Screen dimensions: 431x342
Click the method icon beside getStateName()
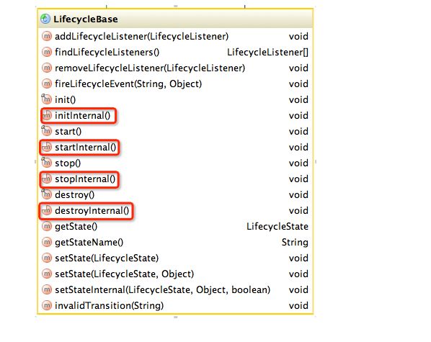[47, 242]
